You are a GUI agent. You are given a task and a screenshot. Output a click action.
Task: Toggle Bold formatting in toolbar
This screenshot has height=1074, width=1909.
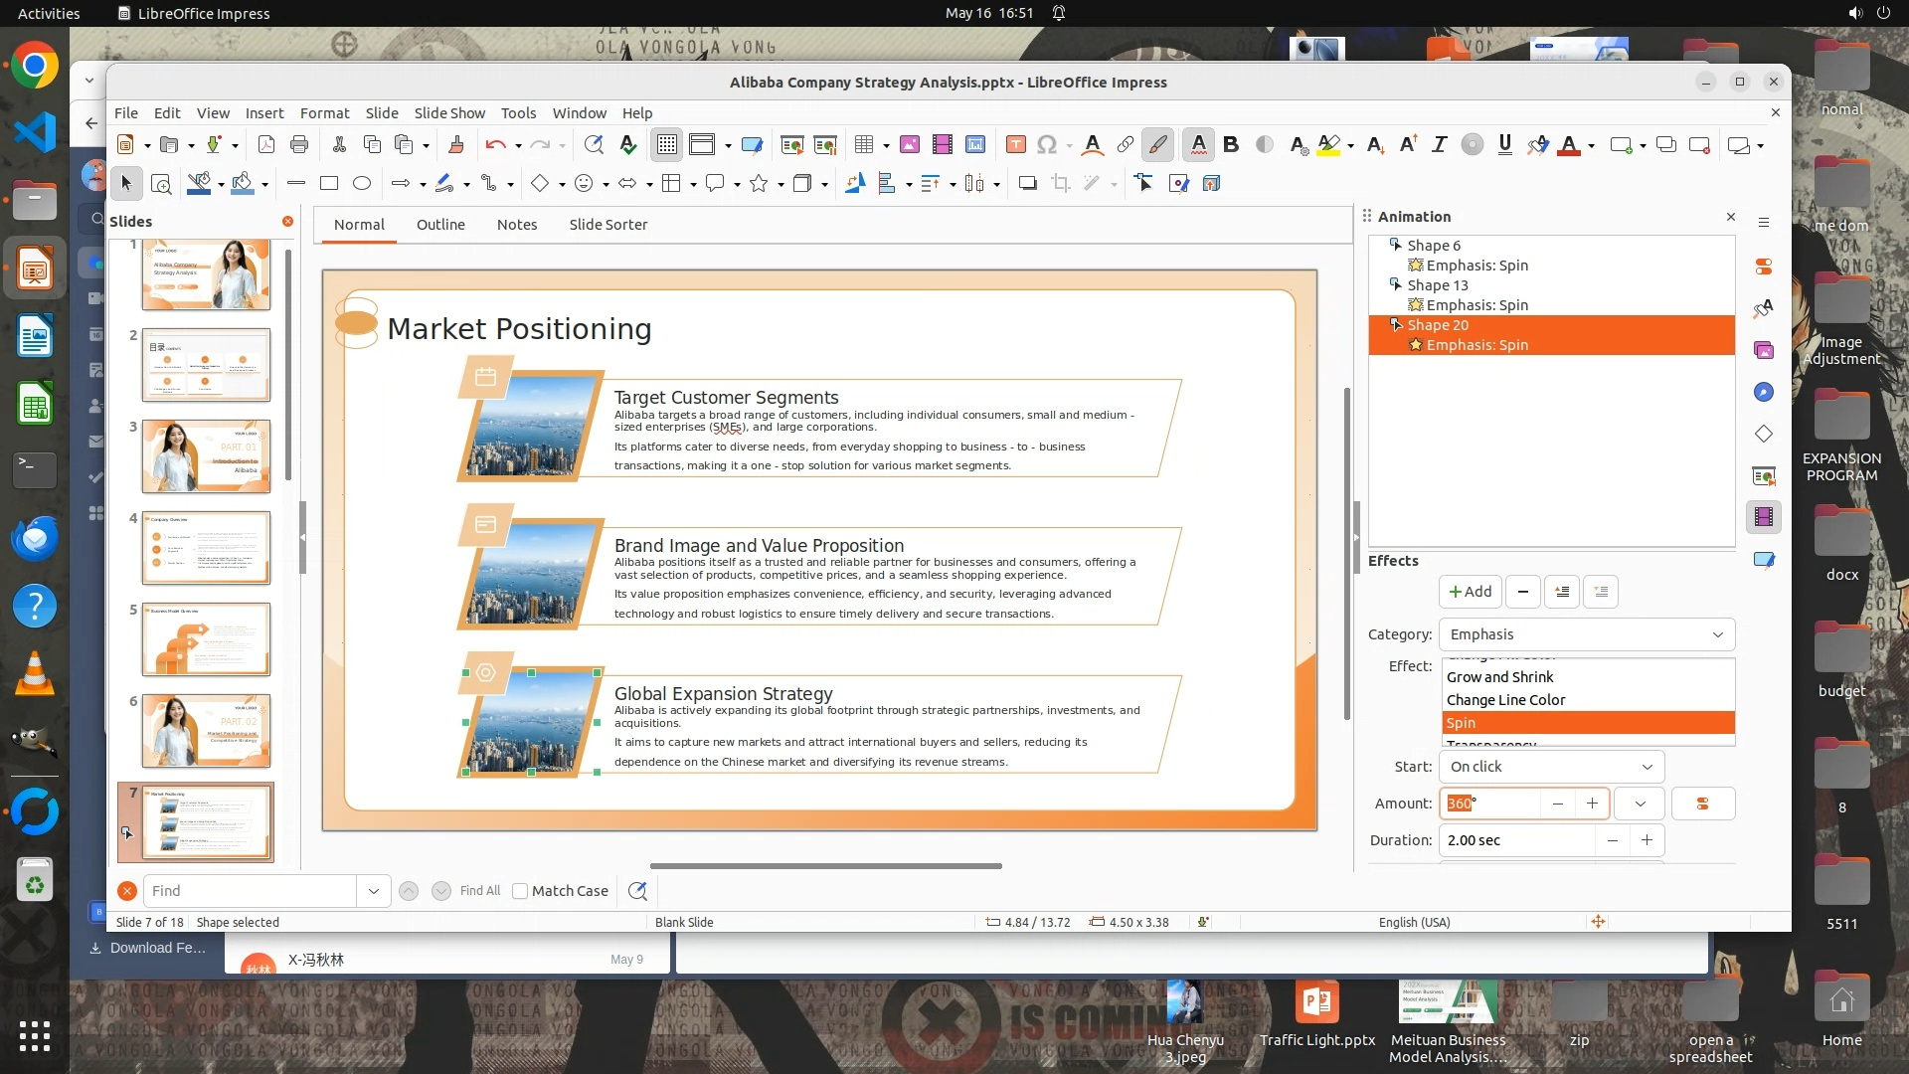pos(1231,145)
